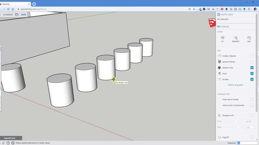The image size is (259, 145).
Task: Check Hide similar components
Action: click(252, 105)
